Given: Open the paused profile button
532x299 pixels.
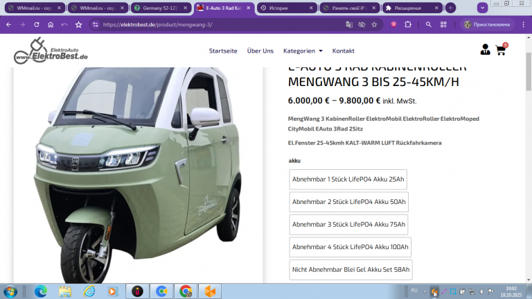Looking at the screenshot, I should coord(487,24).
